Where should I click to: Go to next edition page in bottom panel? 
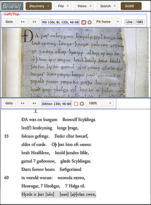34,103
